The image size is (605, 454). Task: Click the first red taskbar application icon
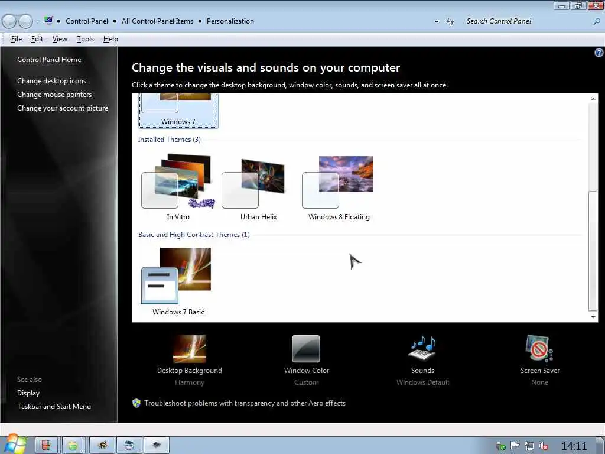coord(46,446)
